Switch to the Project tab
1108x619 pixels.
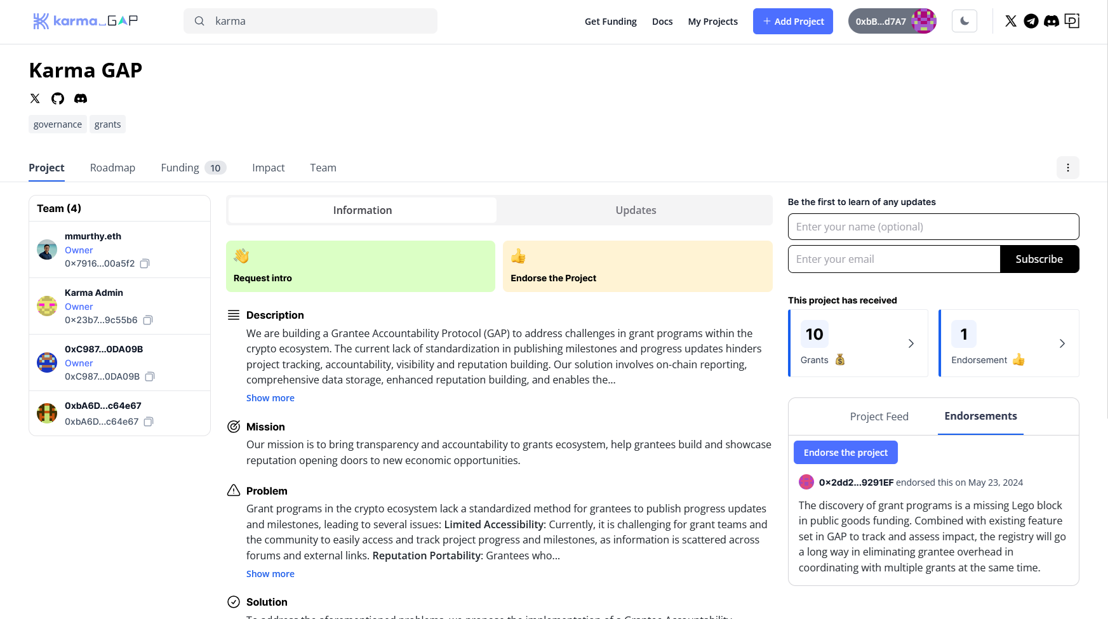pos(46,168)
